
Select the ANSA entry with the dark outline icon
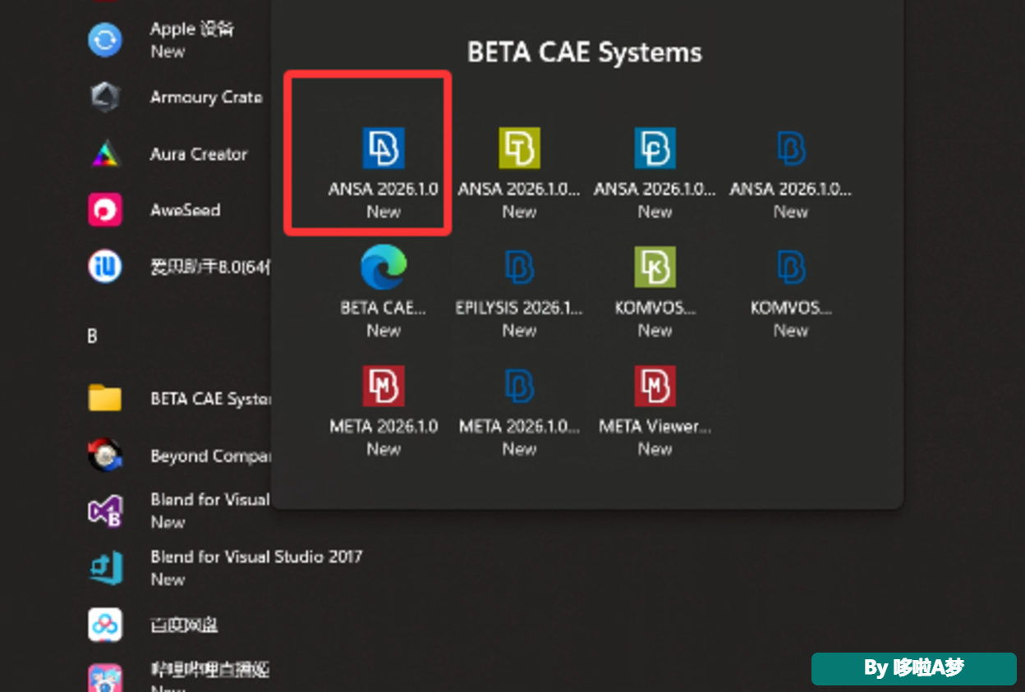791,172
